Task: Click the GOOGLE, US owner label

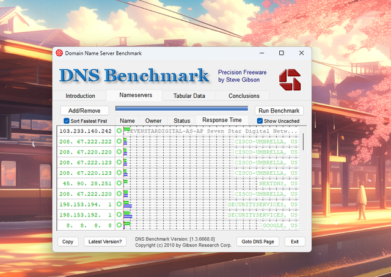Action: click(280, 226)
